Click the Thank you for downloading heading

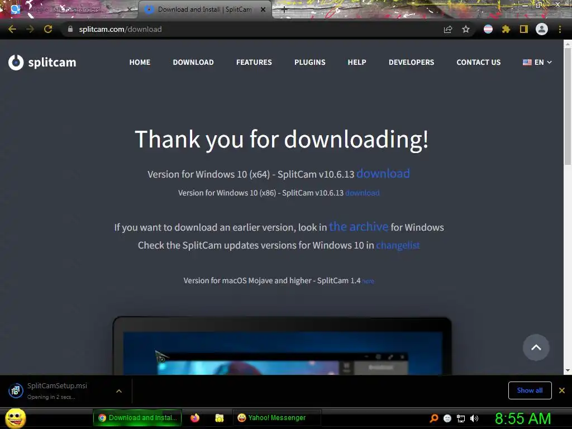pyautogui.click(x=282, y=140)
